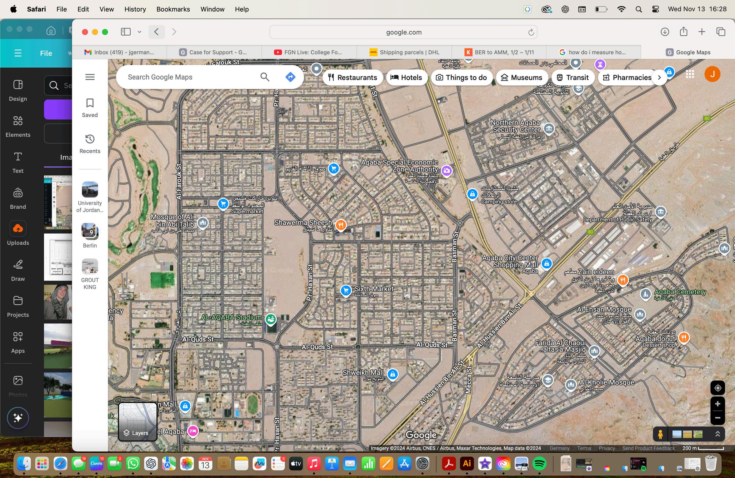This screenshot has width=735, height=478.
Task: Expand the imagery options chevron
Action: click(717, 434)
